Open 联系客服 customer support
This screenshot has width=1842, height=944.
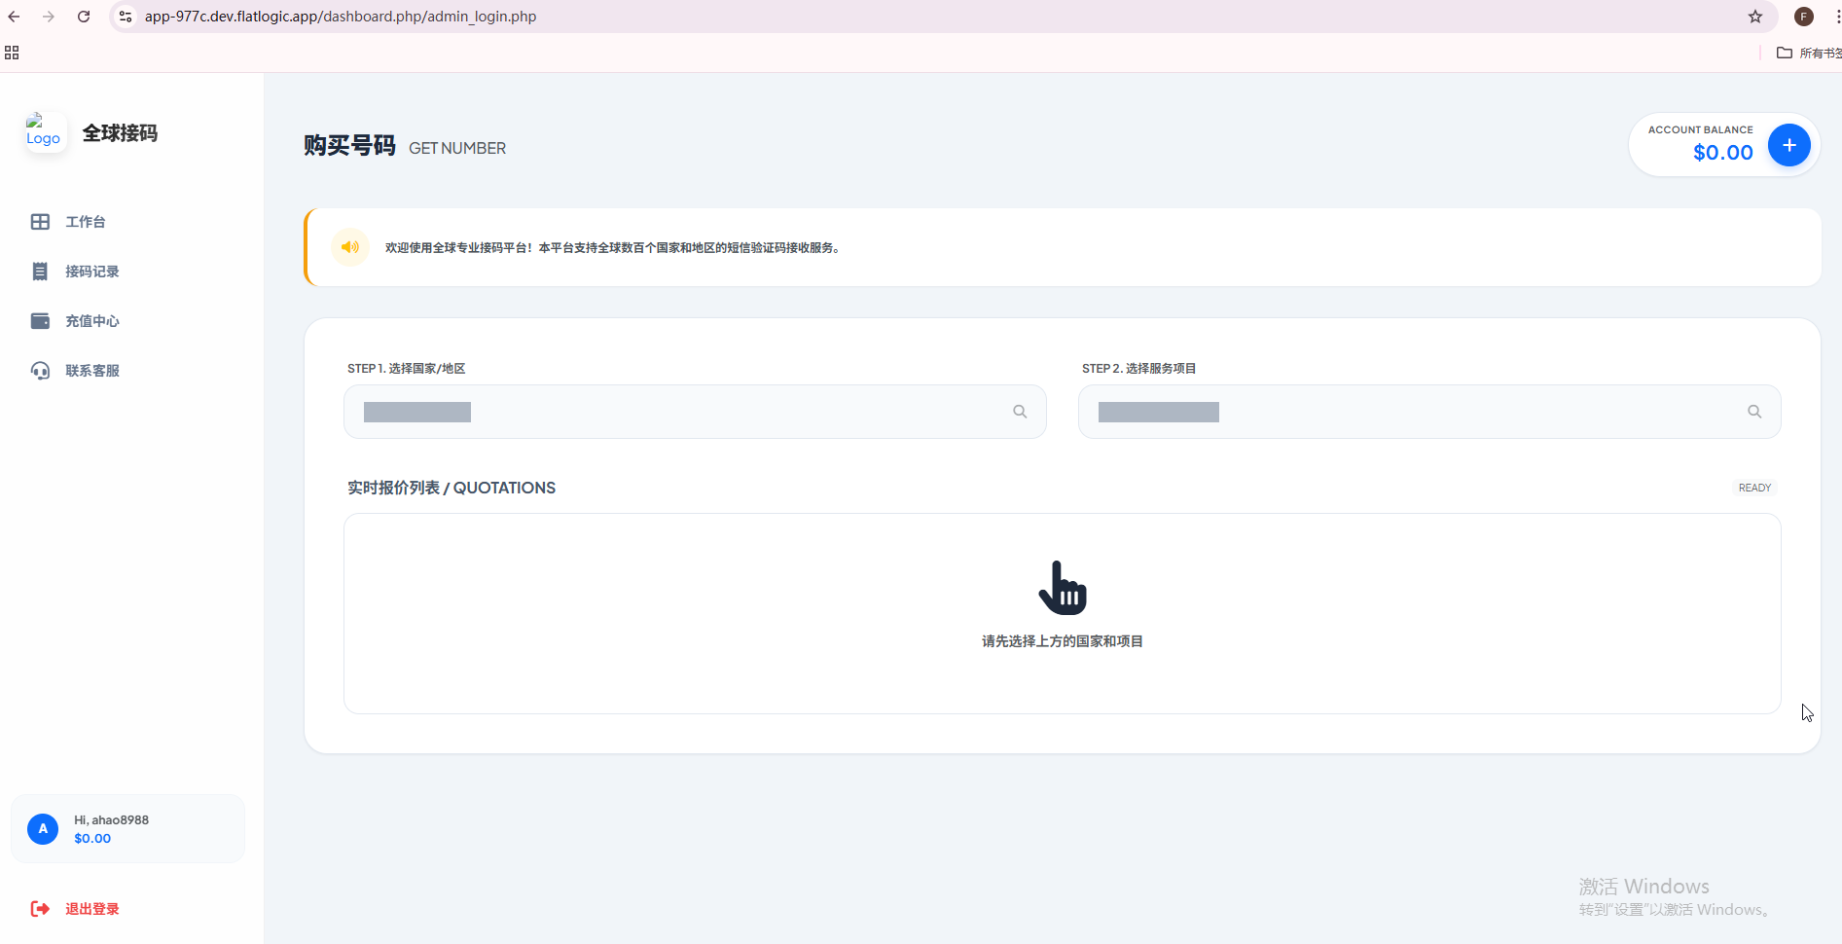(x=91, y=371)
